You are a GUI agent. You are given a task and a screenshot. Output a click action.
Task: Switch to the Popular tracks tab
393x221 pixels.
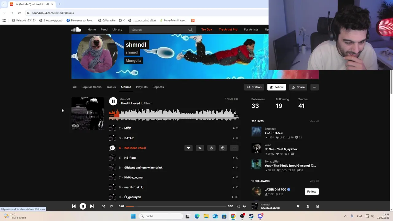(91, 87)
